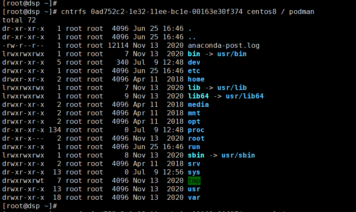Click the usr/lib64 symlink target
This screenshot has height=212, width=356.
point(245,96)
